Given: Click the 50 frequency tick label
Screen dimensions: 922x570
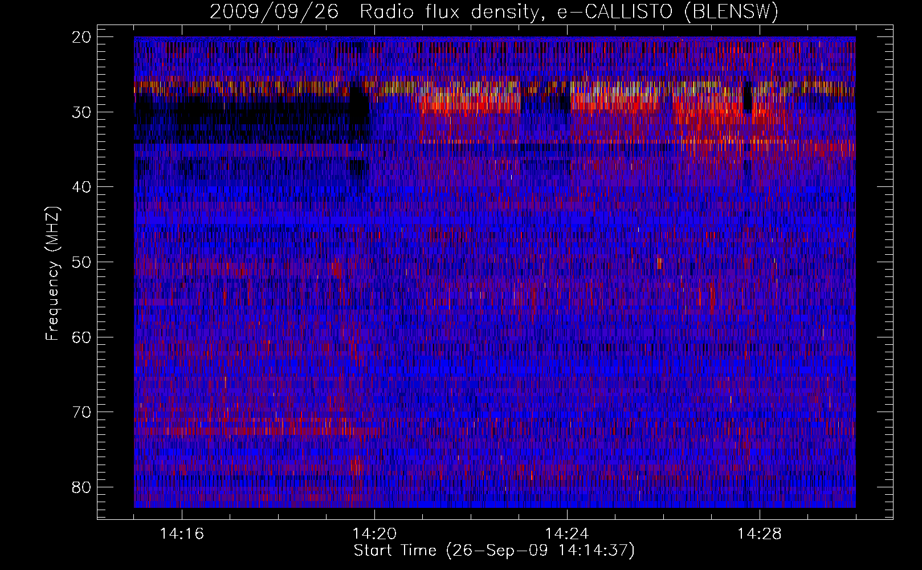Looking at the screenshot, I should [82, 262].
